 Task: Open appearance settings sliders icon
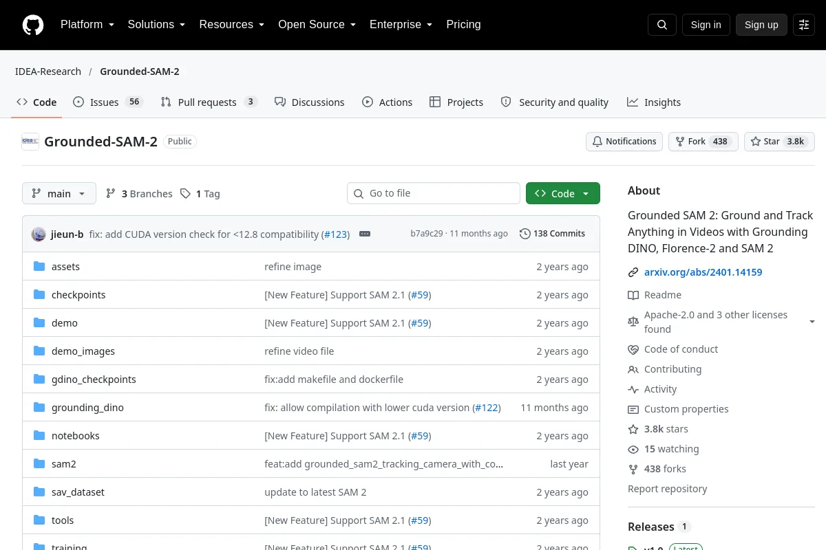pyautogui.click(x=804, y=25)
